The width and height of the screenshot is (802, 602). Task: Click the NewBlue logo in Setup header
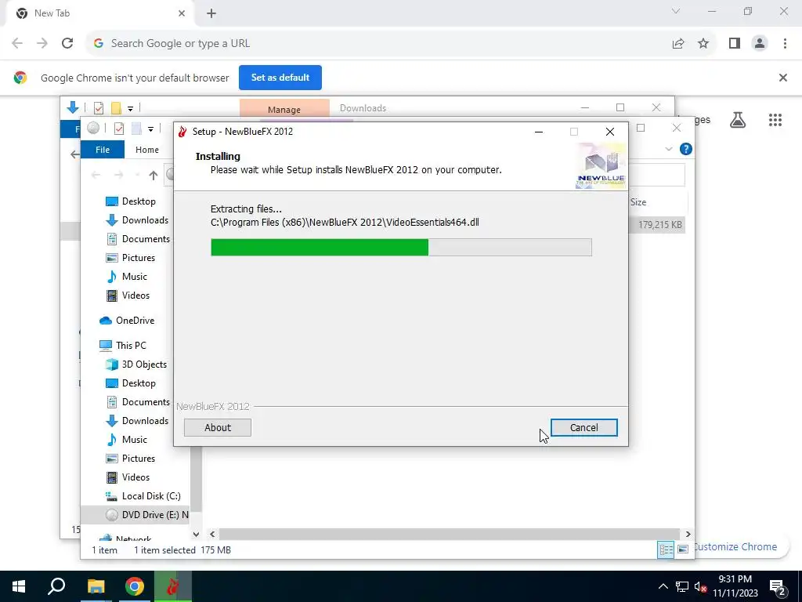tap(601, 166)
